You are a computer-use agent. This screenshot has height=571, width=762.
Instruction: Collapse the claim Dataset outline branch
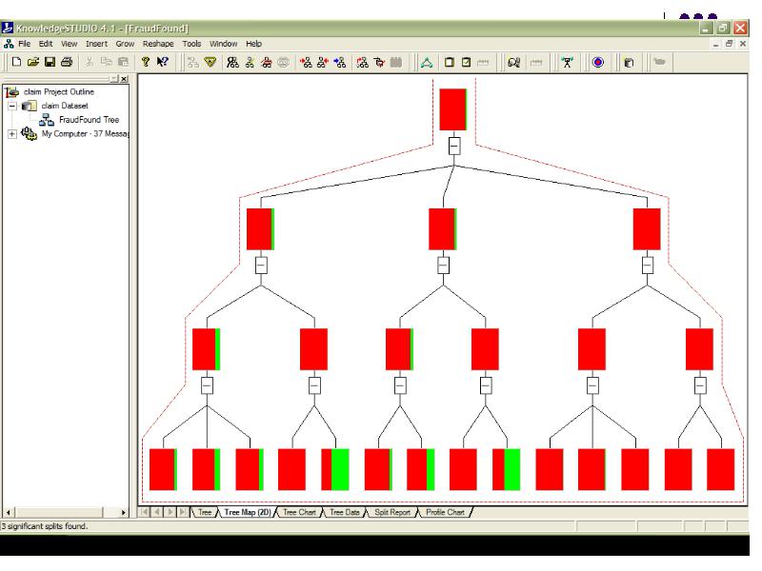12,106
